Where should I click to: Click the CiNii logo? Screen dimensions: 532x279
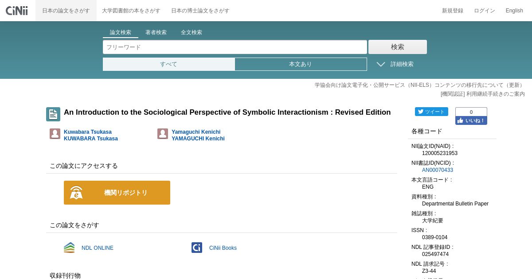pos(17,11)
